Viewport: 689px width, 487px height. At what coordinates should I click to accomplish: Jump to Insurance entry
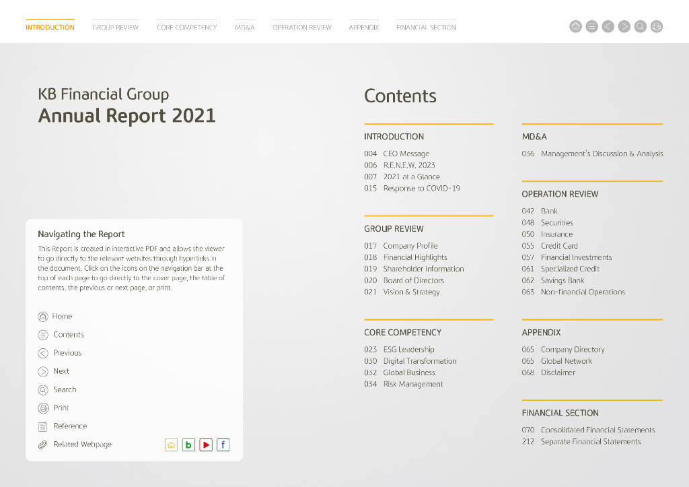coord(547,234)
